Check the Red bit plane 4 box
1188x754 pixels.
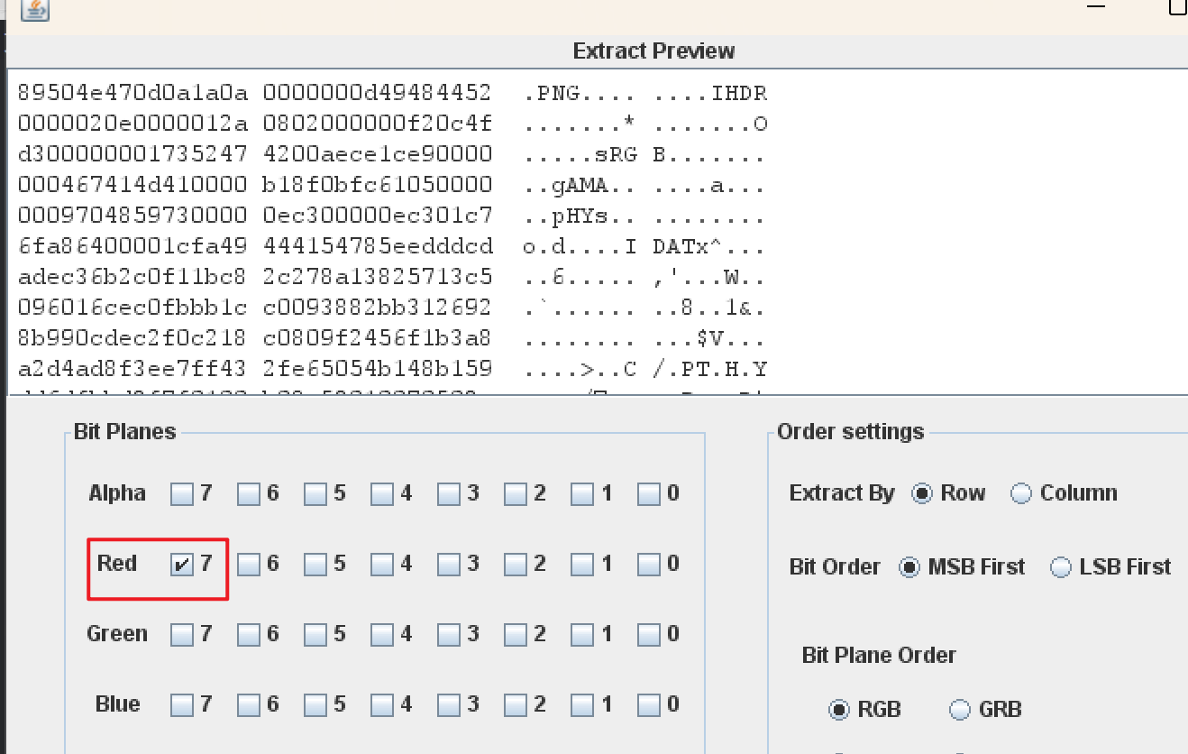pos(382,565)
